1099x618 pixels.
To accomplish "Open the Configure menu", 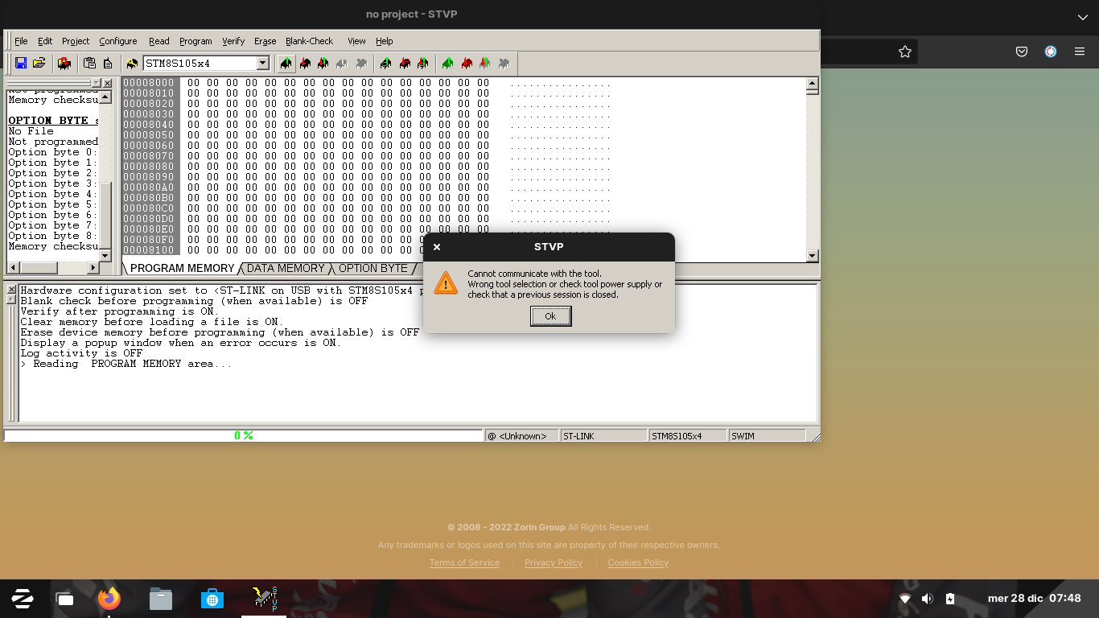I will pyautogui.click(x=117, y=41).
